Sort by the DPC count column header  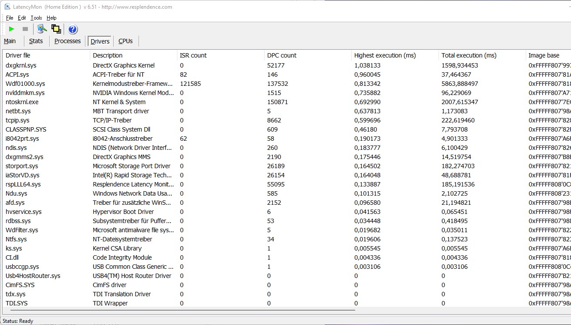[x=282, y=55]
